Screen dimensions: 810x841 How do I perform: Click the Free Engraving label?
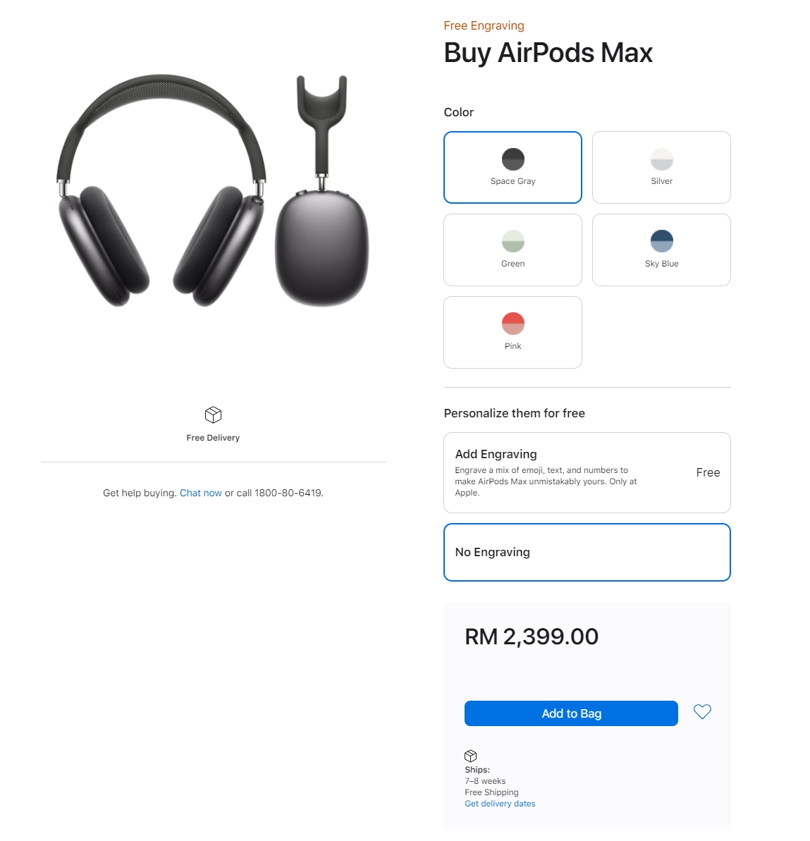click(484, 26)
